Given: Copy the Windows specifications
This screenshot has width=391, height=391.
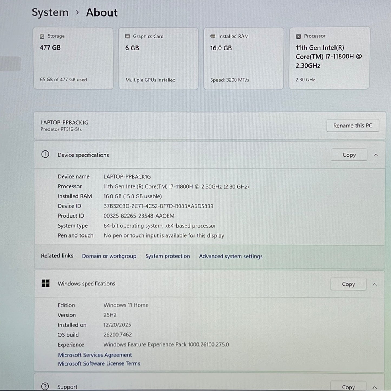Looking at the screenshot, I should pos(348,284).
